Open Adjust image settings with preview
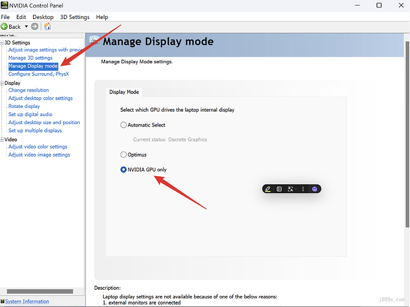 [x=45, y=50]
